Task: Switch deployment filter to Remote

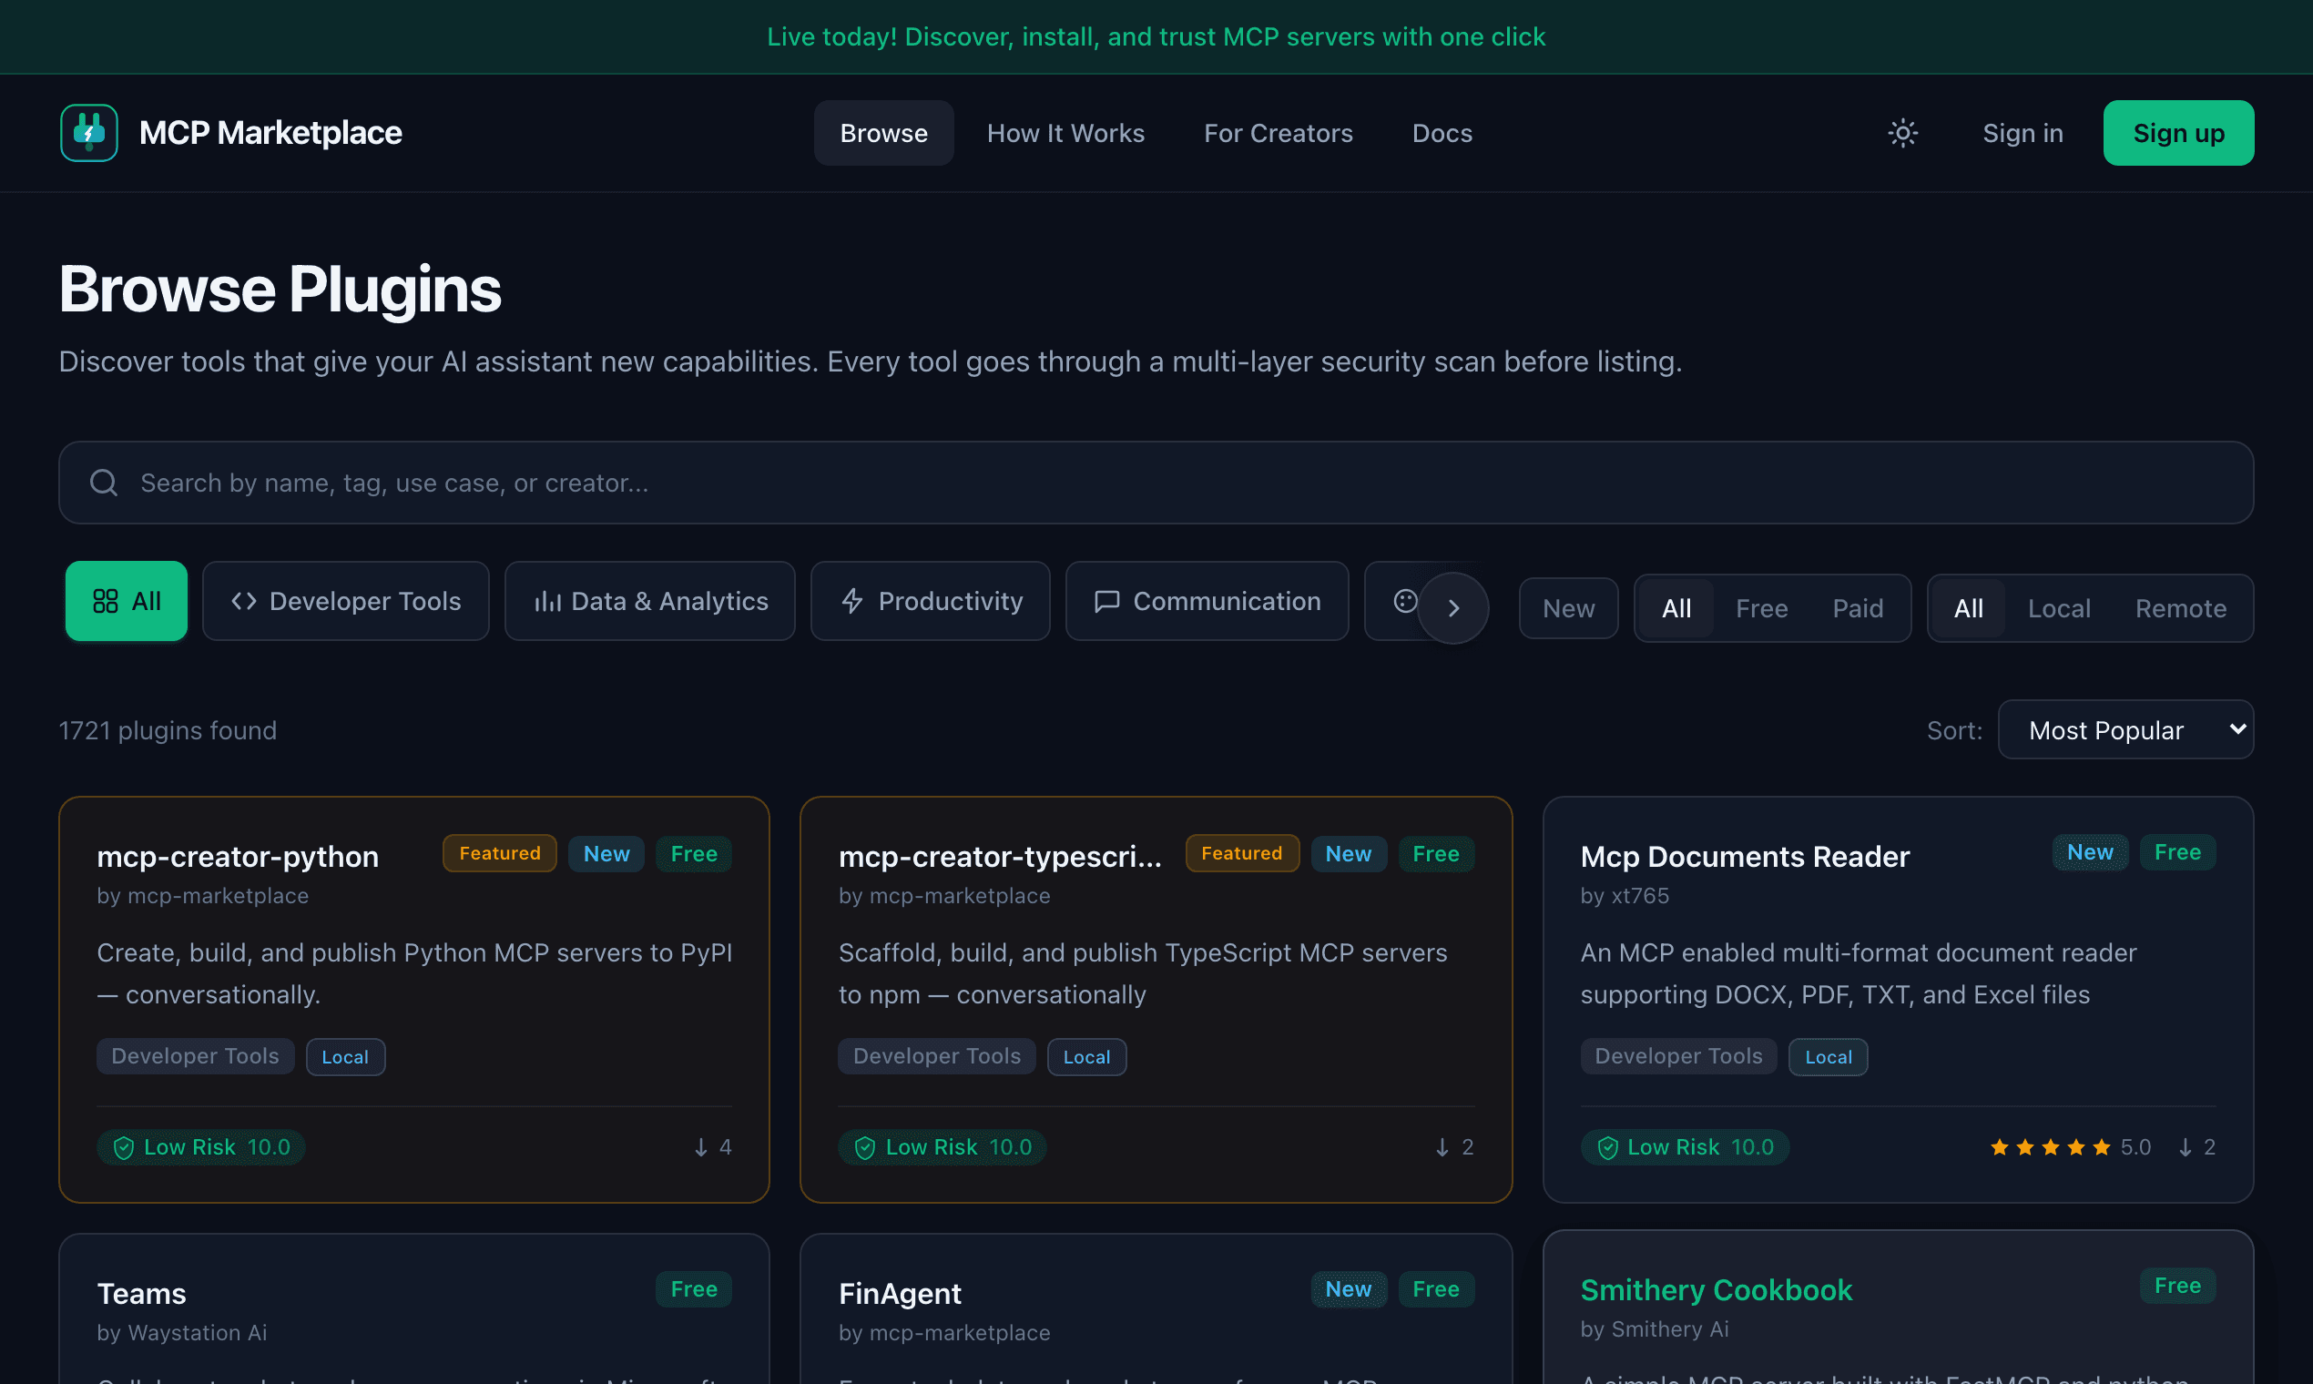Action: click(x=2181, y=607)
